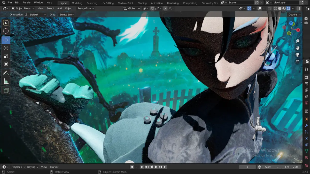Click the blue Z axis gizmo ball
Viewport: 310px width, 174px height.
(x=291, y=23)
